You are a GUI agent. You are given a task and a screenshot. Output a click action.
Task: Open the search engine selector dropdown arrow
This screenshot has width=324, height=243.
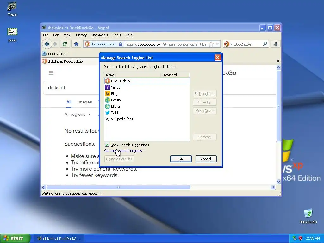[231, 44]
